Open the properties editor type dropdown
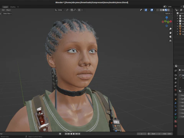 point(177,66)
